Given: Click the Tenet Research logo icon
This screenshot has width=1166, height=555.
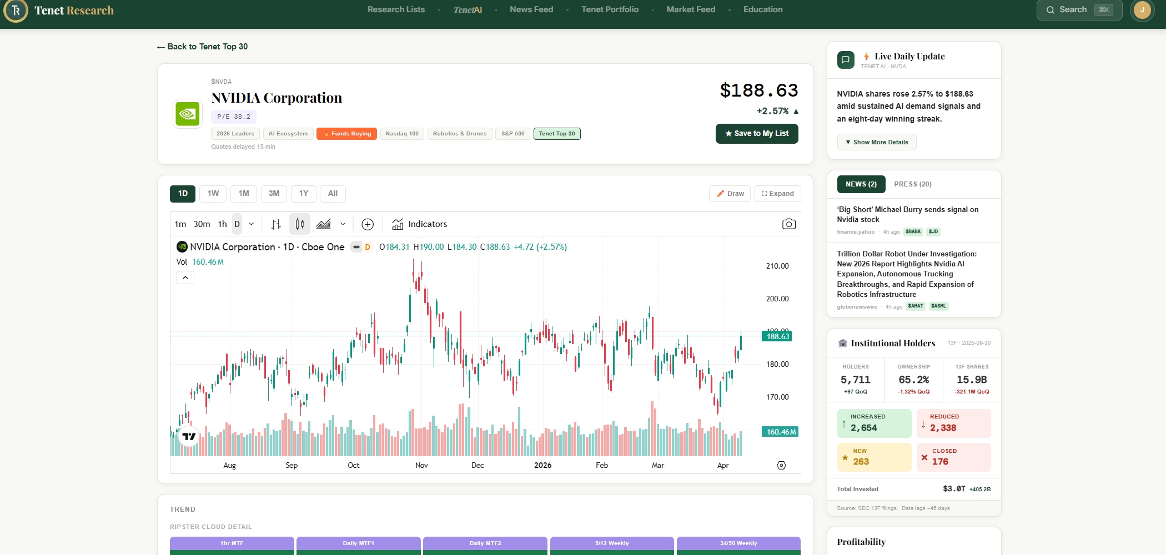Looking at the screenshot, I should [x=16, y=10].
